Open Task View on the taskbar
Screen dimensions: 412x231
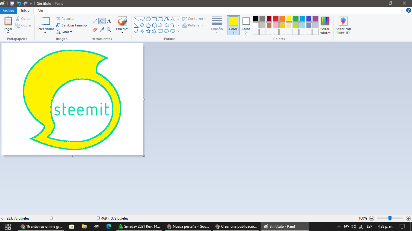tap(8, 226)
